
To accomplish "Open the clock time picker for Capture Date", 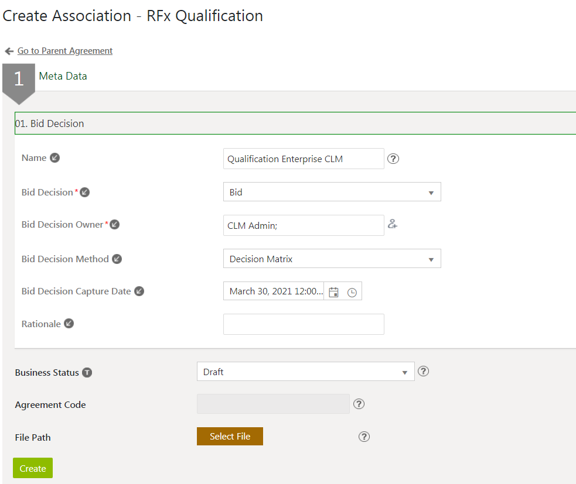I will (352, 292).
